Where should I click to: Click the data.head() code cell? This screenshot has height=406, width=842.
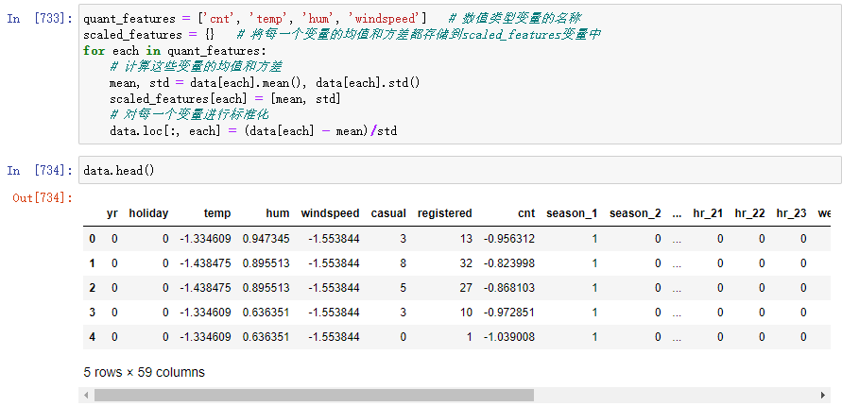[x=460, y=170]
